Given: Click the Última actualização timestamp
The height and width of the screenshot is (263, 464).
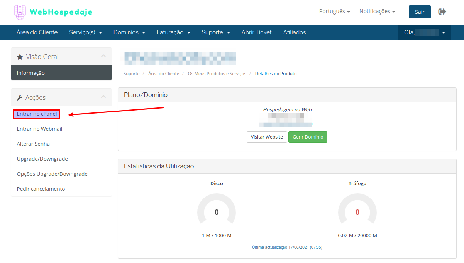Looking at the screenshot, I should pos(287,247).
